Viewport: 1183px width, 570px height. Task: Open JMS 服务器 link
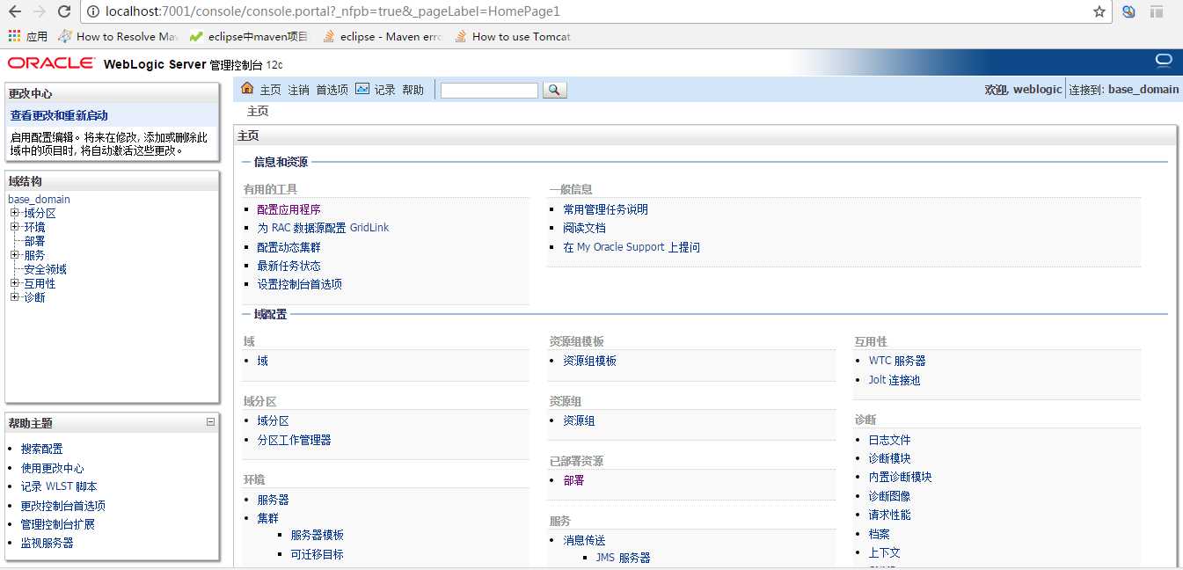point(623,558)
